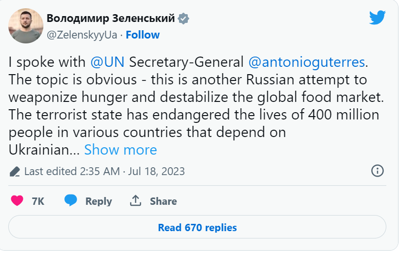Click the Twitter bird logo

pos(378,18)
